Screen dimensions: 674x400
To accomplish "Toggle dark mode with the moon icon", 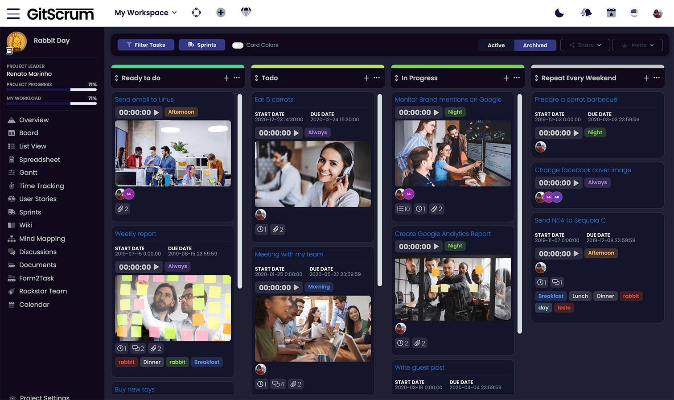I will point(559,13).
